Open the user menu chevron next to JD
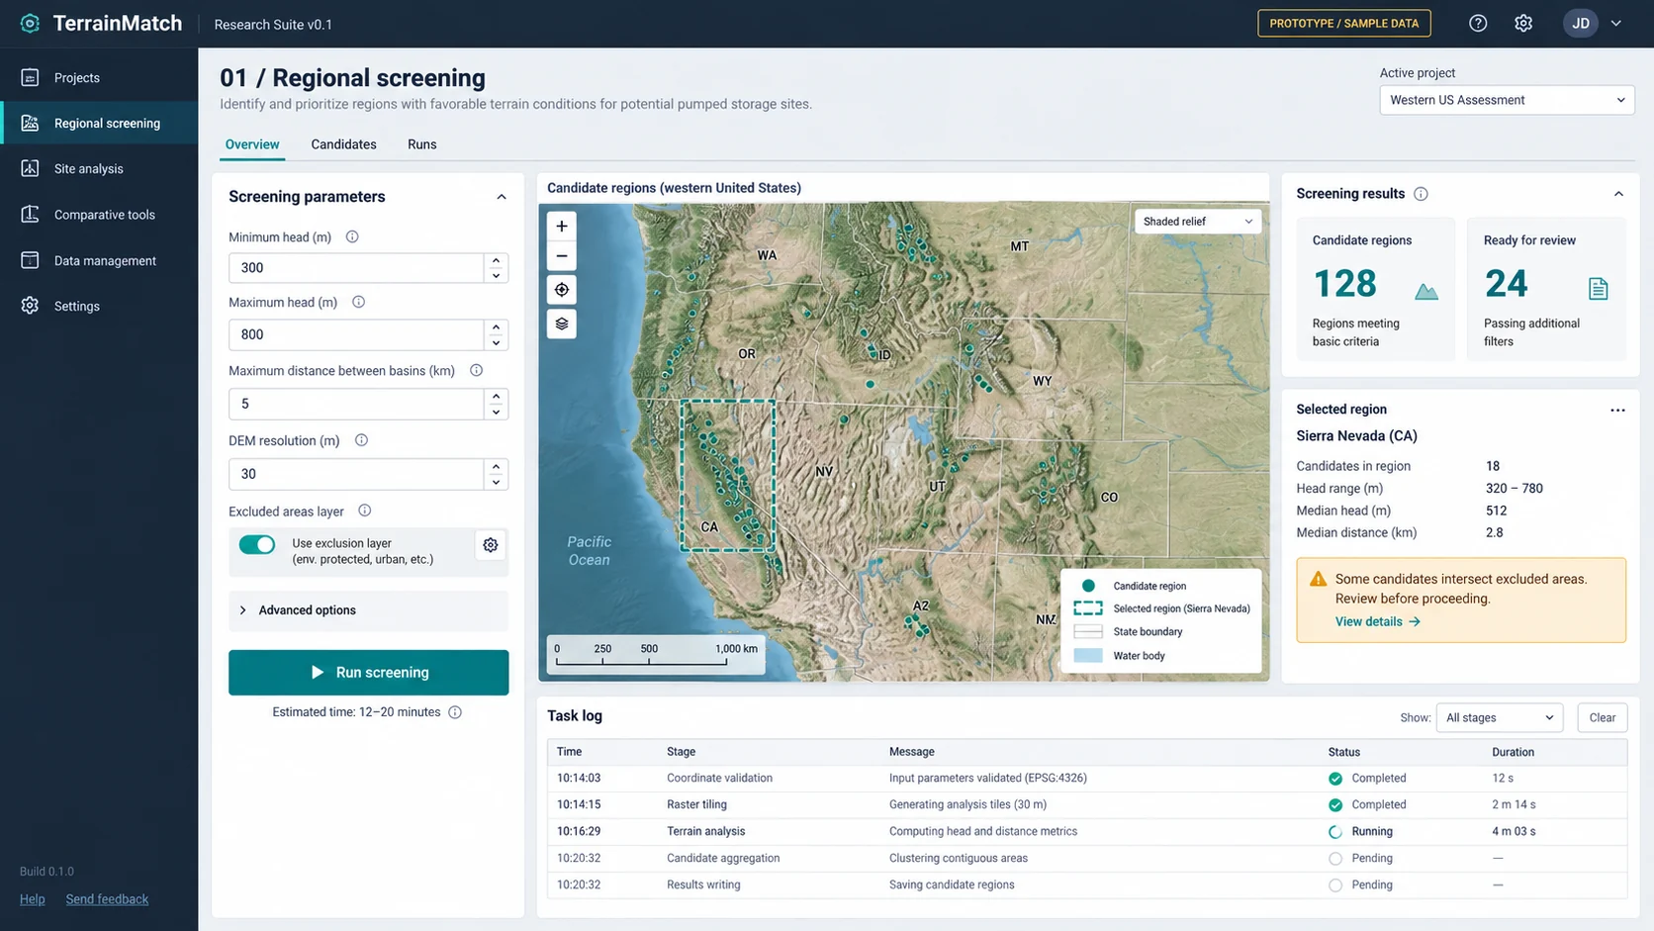The image size is (1654, 931). coord(1616,23)
